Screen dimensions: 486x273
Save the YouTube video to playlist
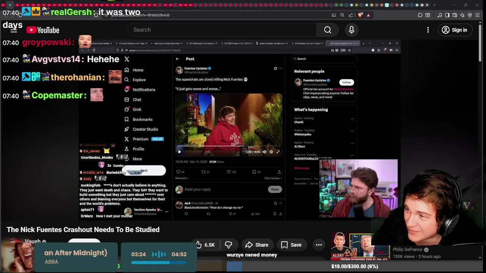point(291,245)
